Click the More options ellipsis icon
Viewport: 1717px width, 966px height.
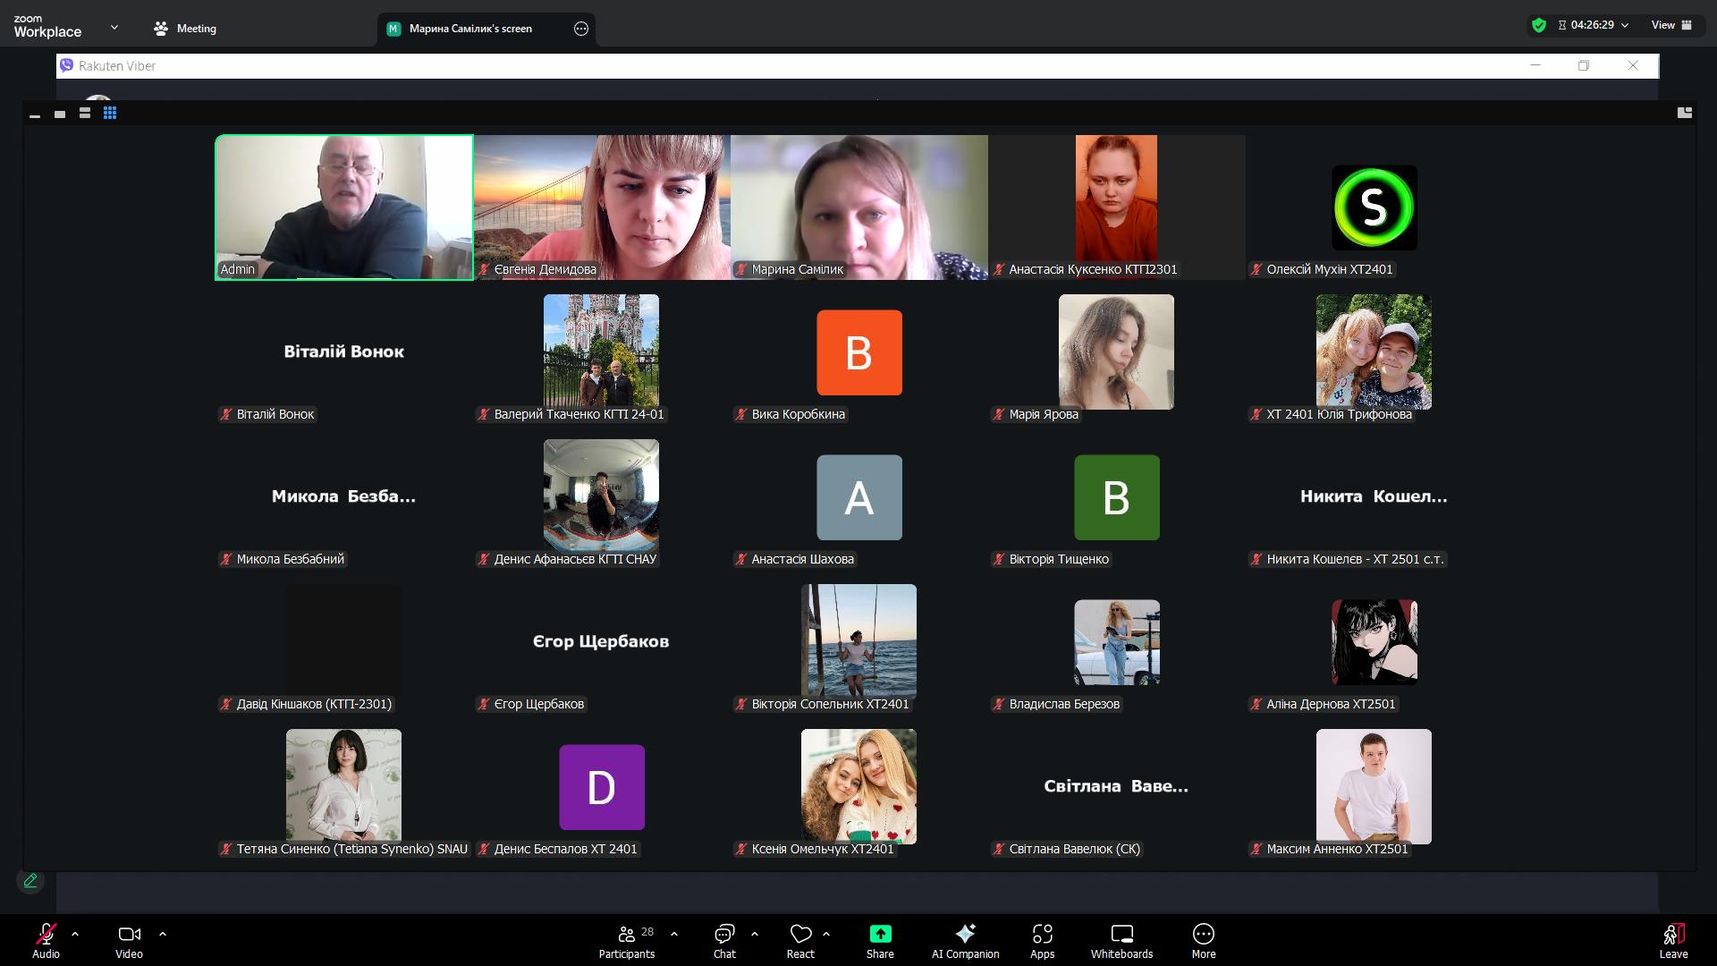[x=1203, y=934]
